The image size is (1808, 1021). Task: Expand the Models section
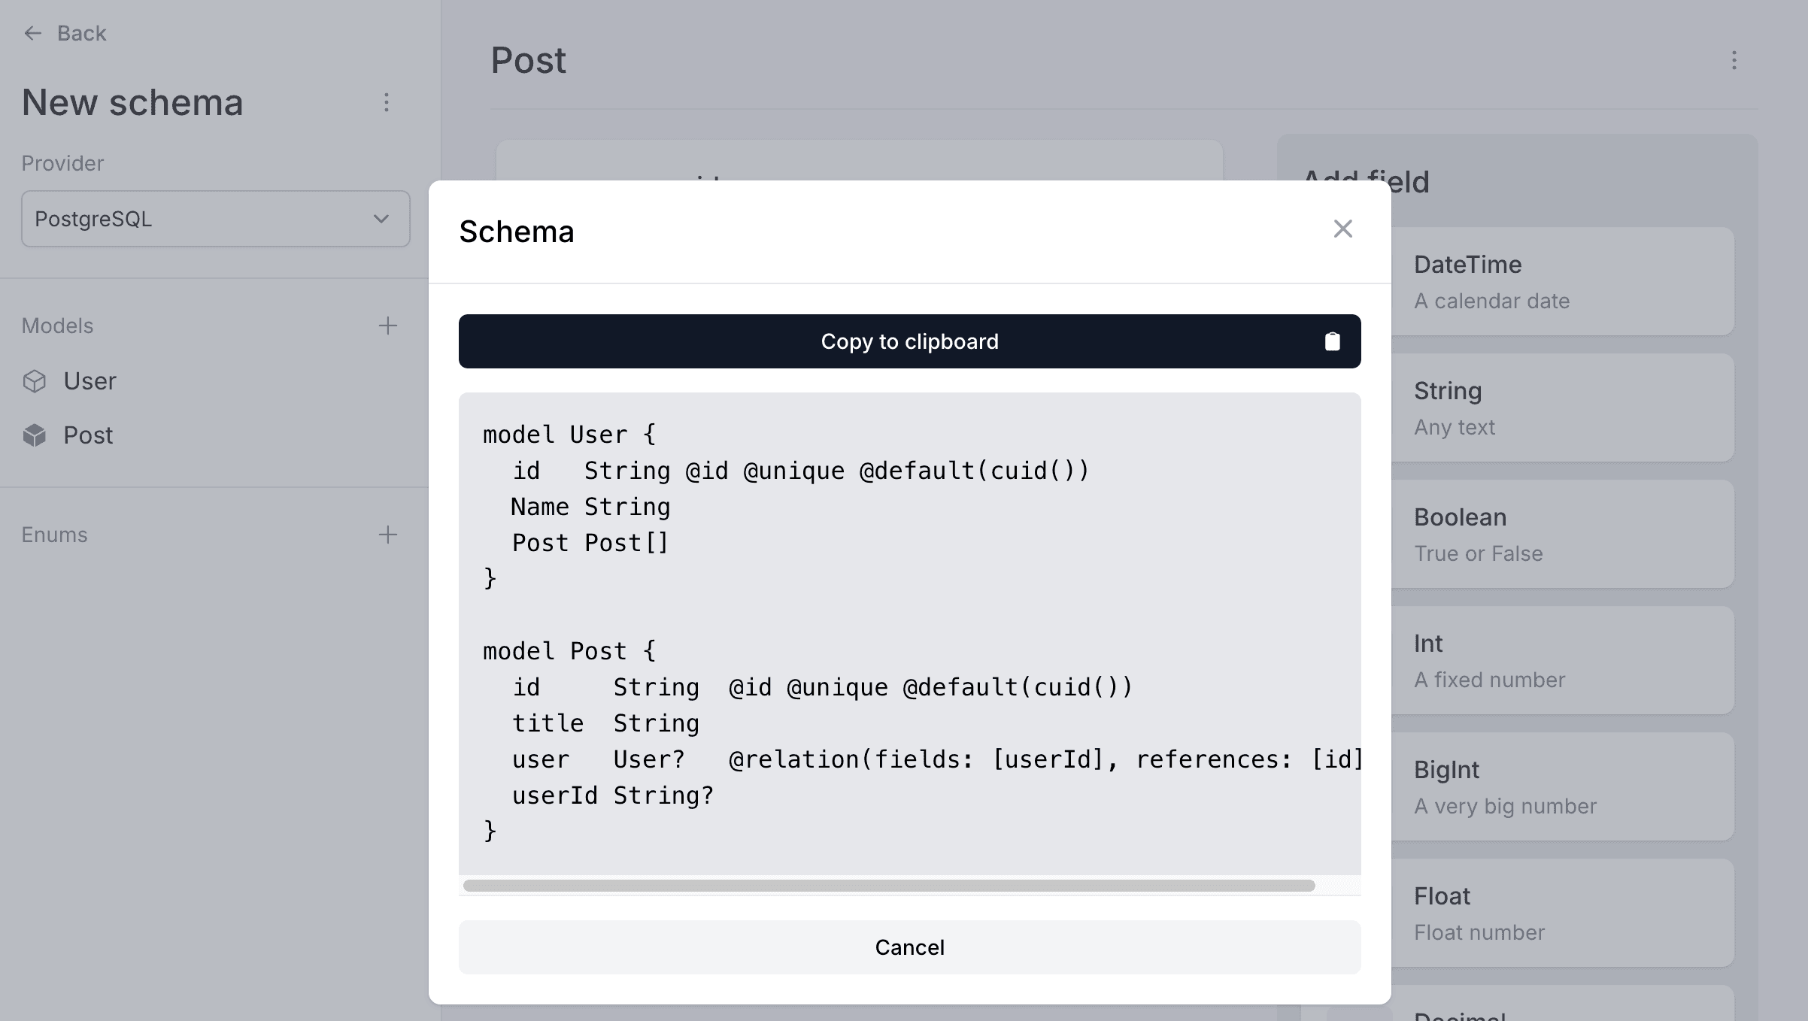coord(56,326)
